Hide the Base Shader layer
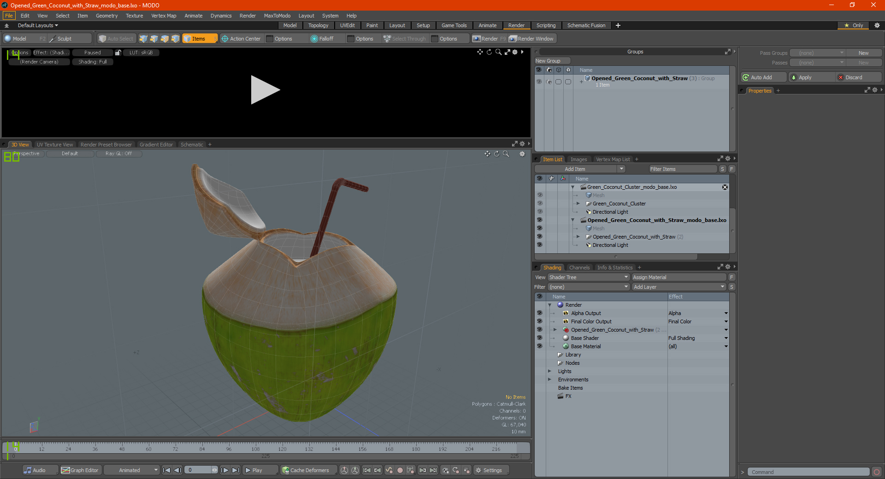This screenshot has height=479, width=885. pyautogui.click(x=539, y=338)
